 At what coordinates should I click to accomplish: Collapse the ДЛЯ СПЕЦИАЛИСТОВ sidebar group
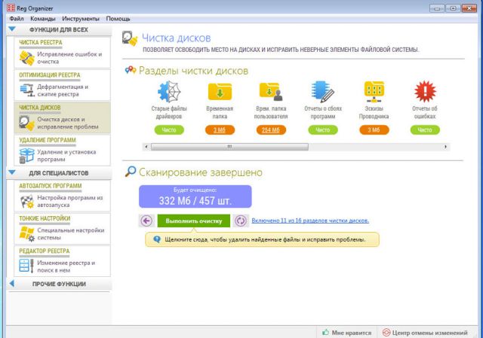coord(12,172)
